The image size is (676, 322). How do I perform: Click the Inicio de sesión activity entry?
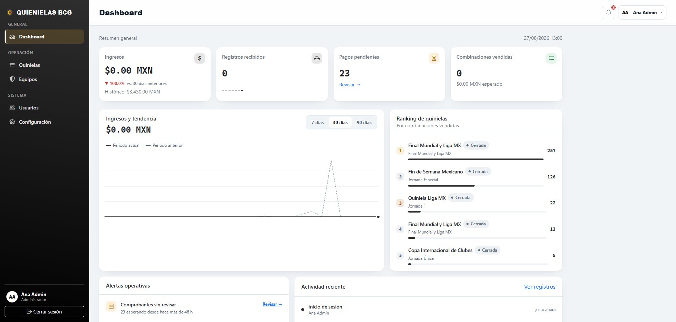point(428,310)
